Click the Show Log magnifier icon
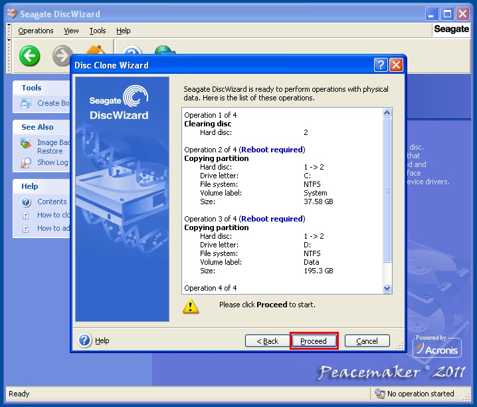Image resolution: width=477 pixels, height=407 pixels. [26, 162]
